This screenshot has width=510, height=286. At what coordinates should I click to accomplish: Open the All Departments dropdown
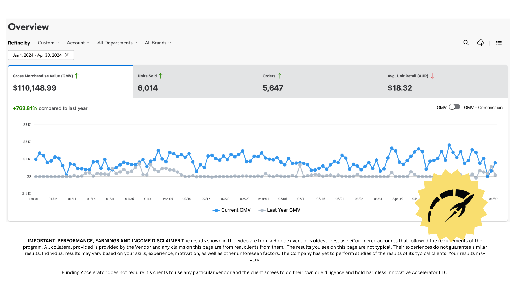click(x=117, y=43)
